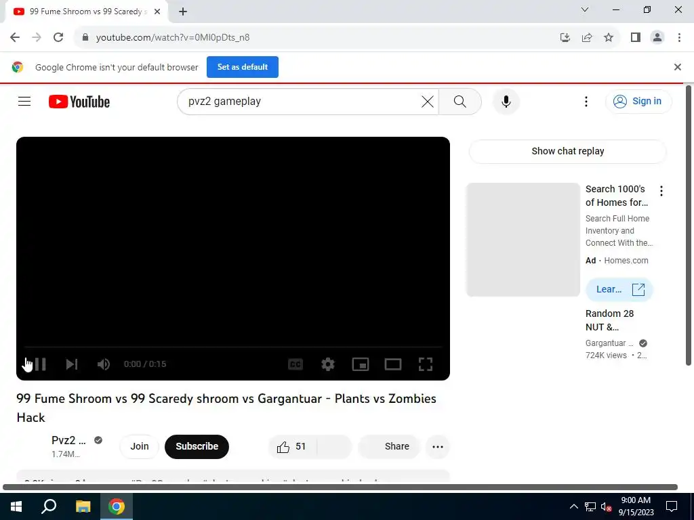The width and height of the screenshot is (694, 520).
Task: Reload the current page
Action: 58,38
